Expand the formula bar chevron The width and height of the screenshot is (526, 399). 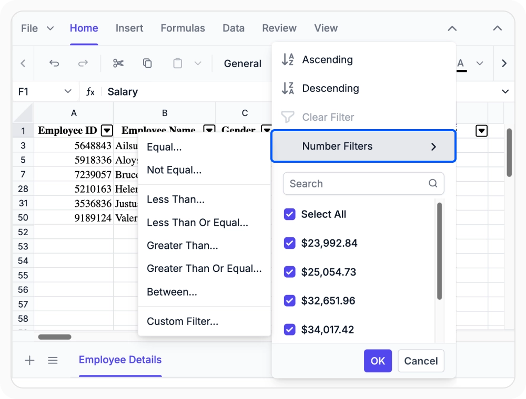pyautogui.click(x=505, y=91)
